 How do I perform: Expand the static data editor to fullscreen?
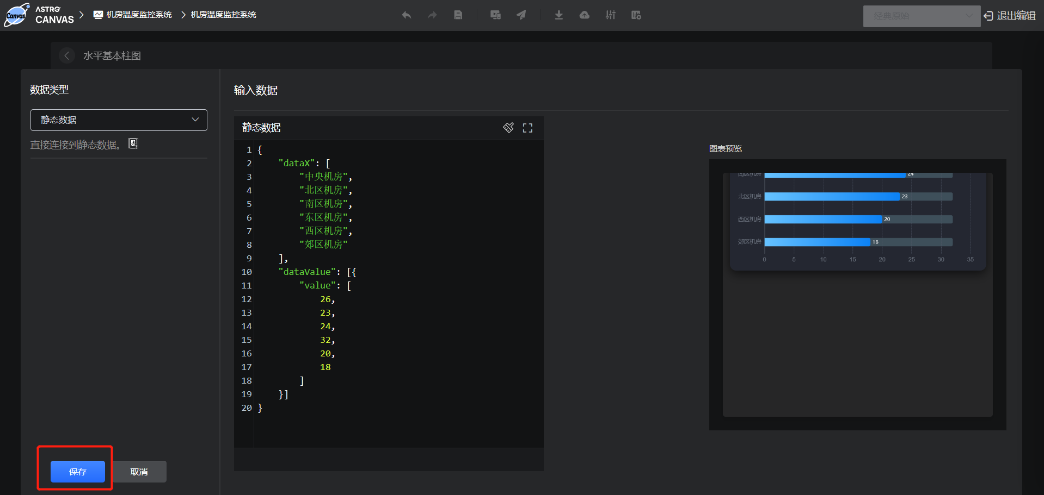click(x=527, y=128)
